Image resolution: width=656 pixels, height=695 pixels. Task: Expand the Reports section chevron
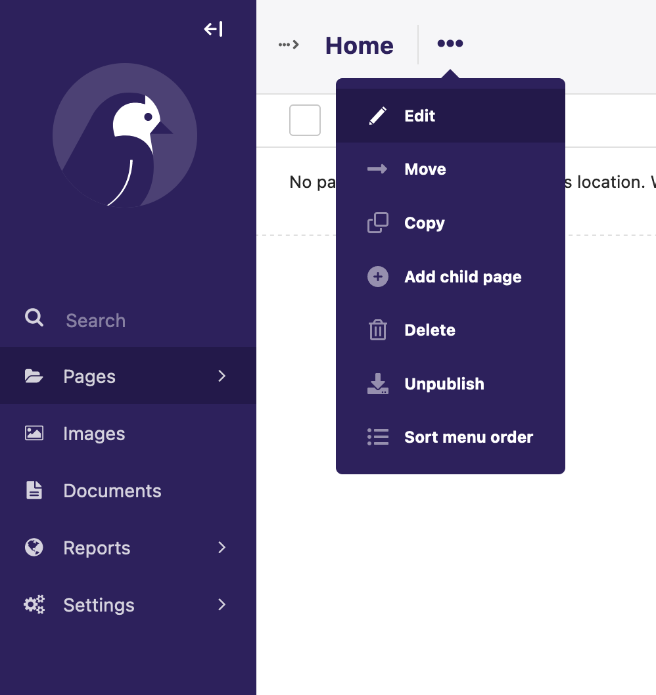pyautogui.click(x=222, y=547)
